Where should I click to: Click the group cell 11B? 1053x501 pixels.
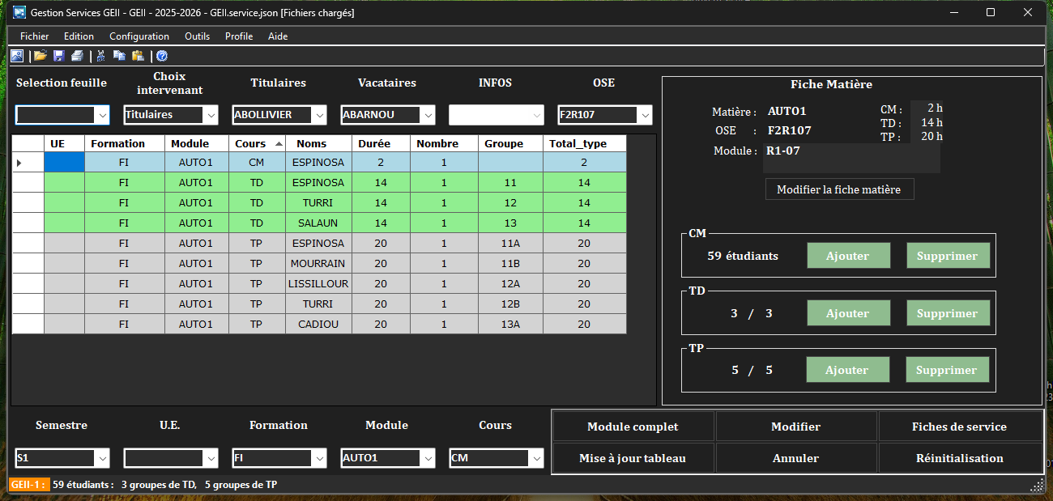(511, 263)
